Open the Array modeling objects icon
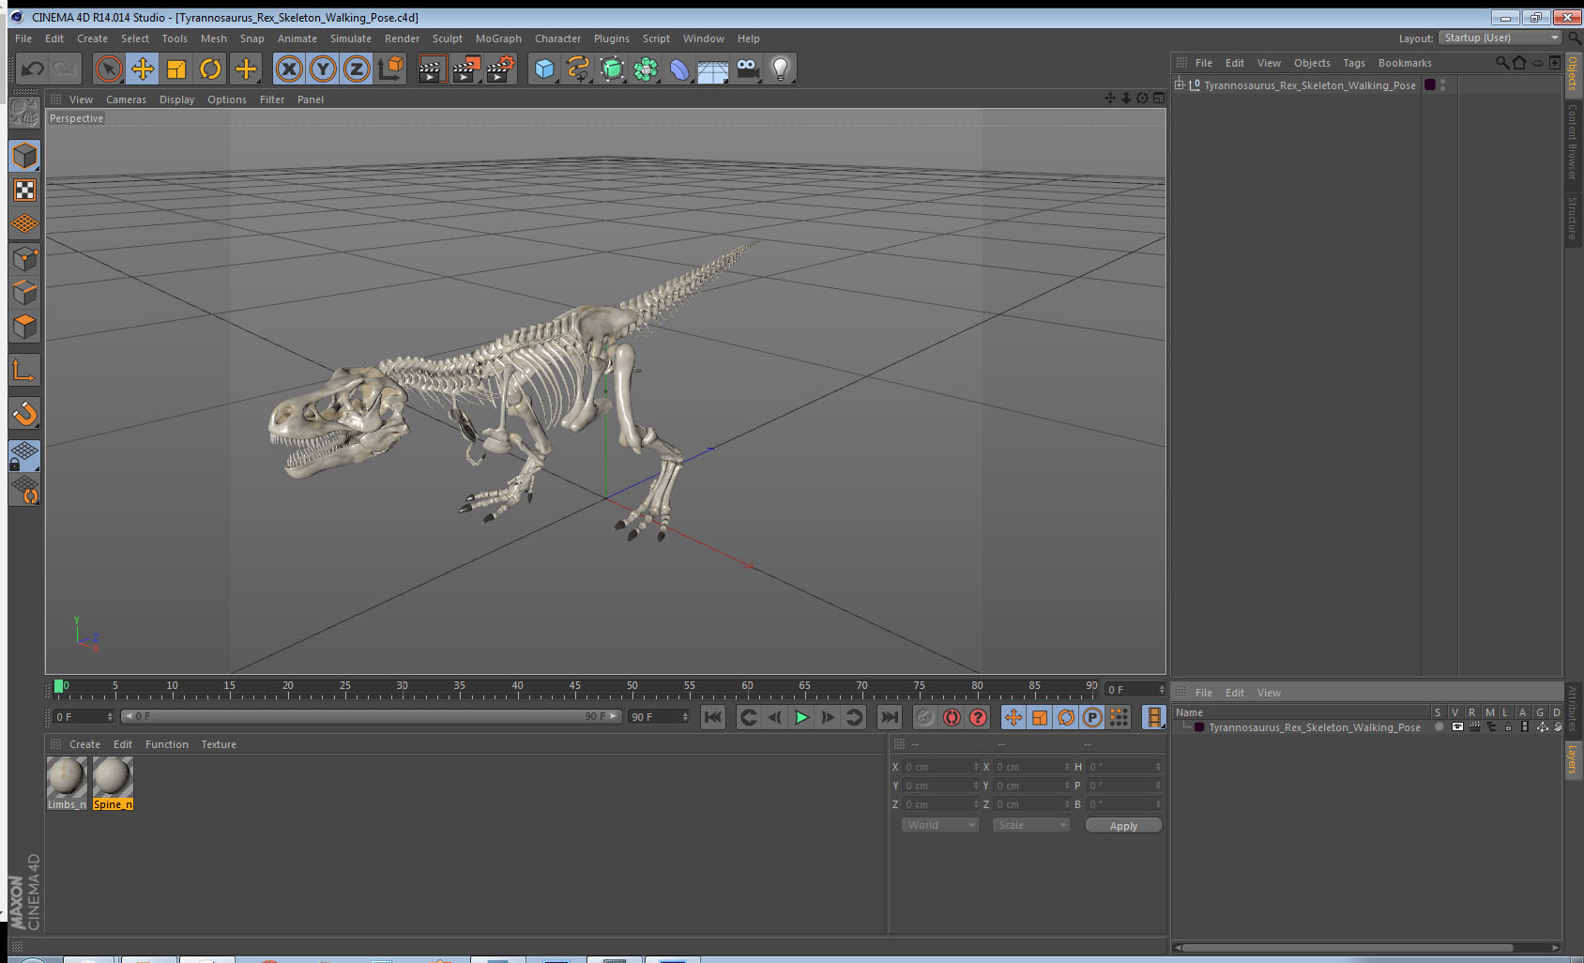 646,69
